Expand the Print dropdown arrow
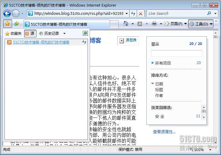Screen dimensions: 221x155 (161, 24)
